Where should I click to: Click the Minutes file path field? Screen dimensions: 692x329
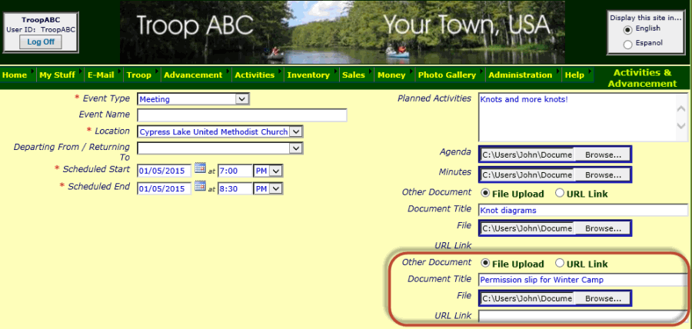pos(527,175)
